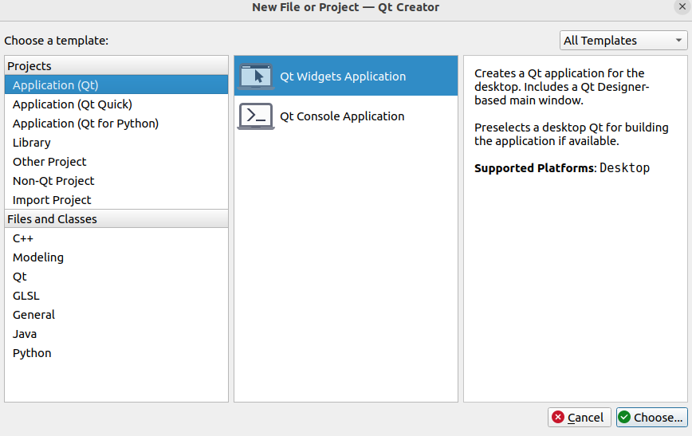Select Application (Qt Quick) category
Viewport: 692px width, 436px height.
pyautogui.click(x=73, y=104)
